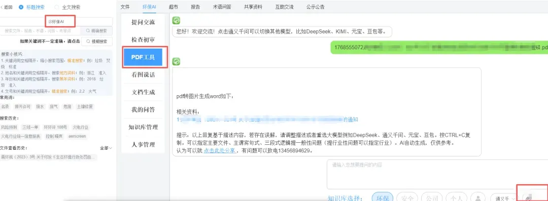Open 人事管理 in the side menu
Screen dimensions: 548x201
pyautogui.click(x=143, y=144)
